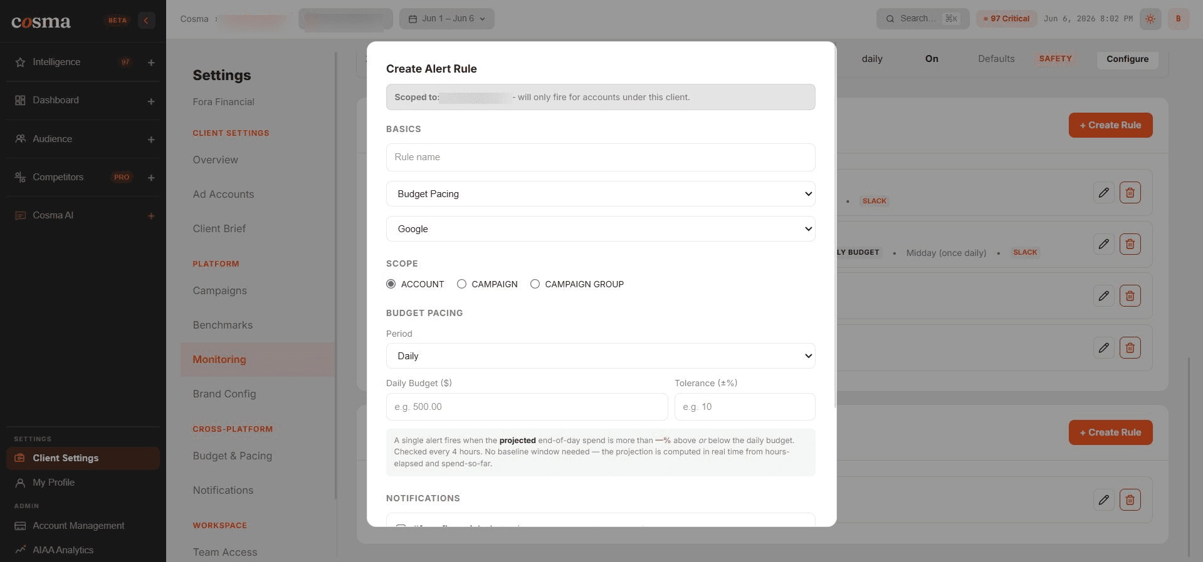Screen dimensions: 1203x562
Task: Select the CAMPAIGN scope radio
Action: (462, 284)
